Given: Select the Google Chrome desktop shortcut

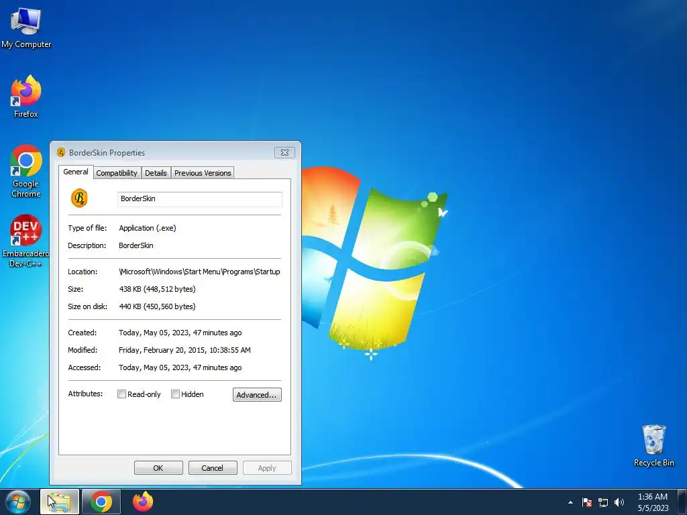Looking at the screenshot, I should pyautogui.click(x=26, y=171).
